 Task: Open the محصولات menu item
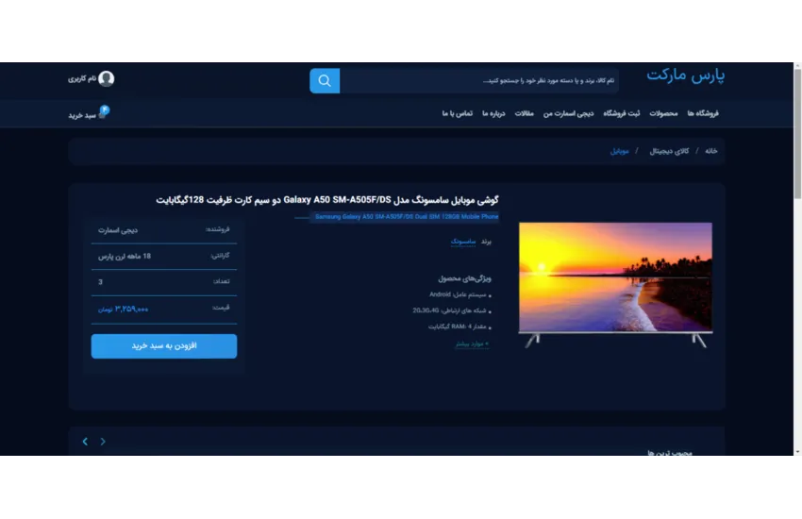[x=663, y=113]
